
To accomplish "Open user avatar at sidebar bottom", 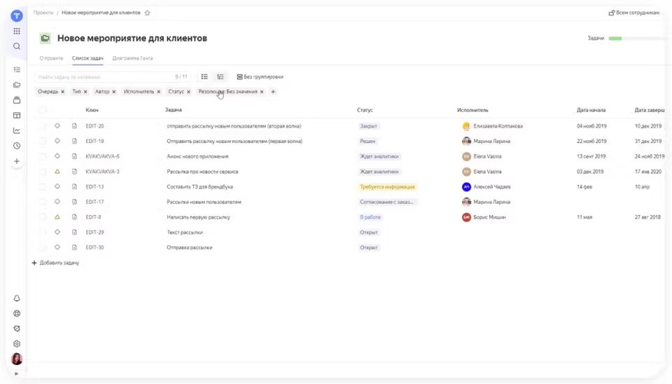I will [17, 359].
